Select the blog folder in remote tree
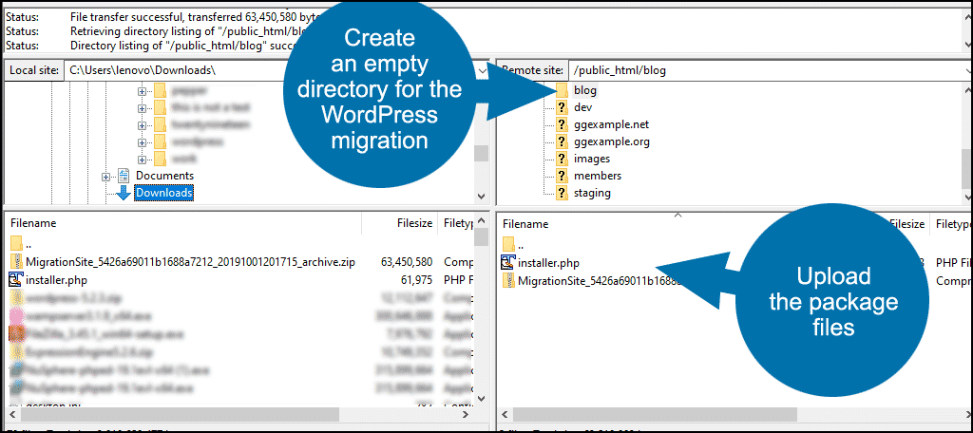This screenshot has height=433, width=973. tap(584, 90)
